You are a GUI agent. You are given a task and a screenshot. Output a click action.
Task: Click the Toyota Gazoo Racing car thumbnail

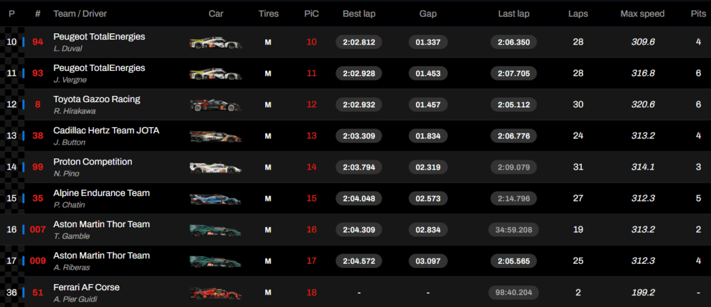215,105
